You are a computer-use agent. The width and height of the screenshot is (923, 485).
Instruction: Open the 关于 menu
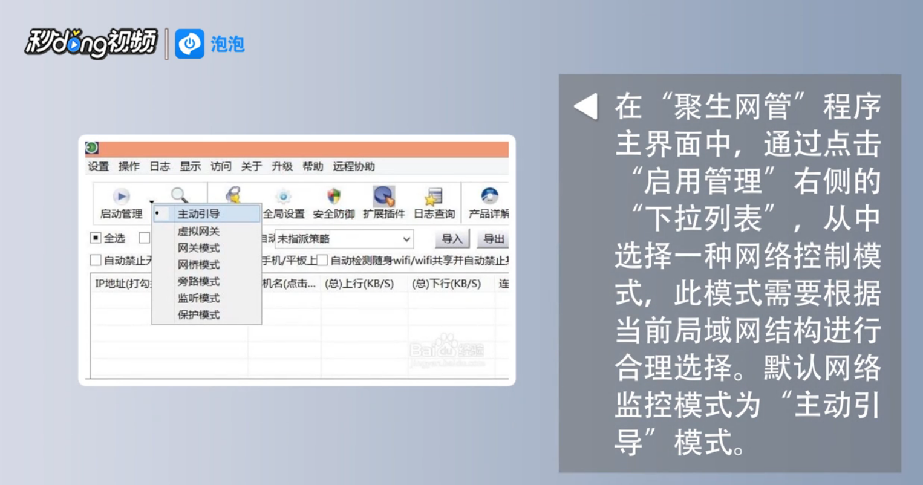click(251, 166)
